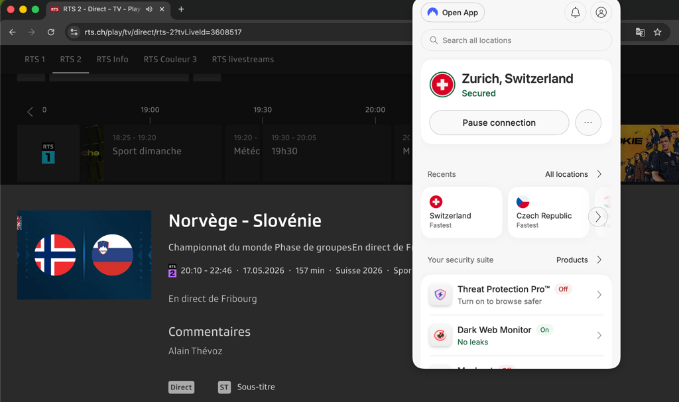Image resolution: width=679 pixels, height=402 pixels.
Task: Toggle the Threat Protection Pro Off badge
Action: click(x=563, y=289)
